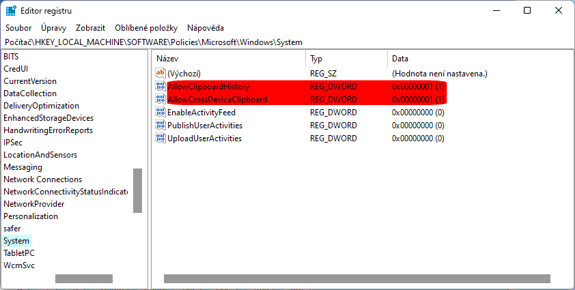The height and width of the screenshot is (290, 575).
Task: Click the Registry Editor app icon in title bar
Action: pos(12,11)
